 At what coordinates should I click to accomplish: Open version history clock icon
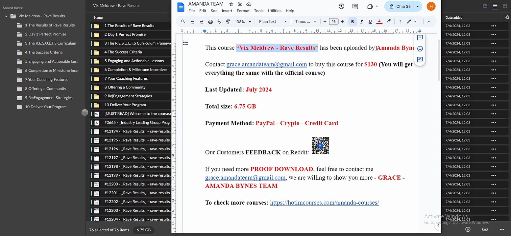[341, 6]
